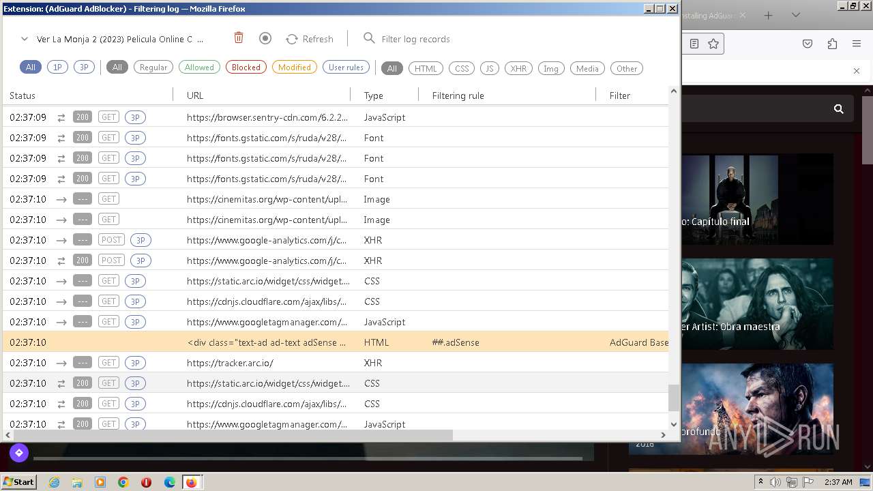
Task: Enable the 1P first-party filter chip
Action: click(x=57, y=68)
